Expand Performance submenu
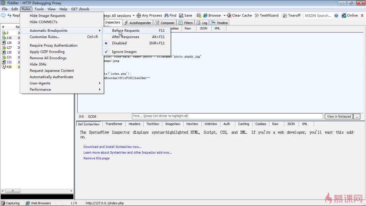Image resolution: width=366 pixels, height=206 pixels. tap(62, 89)
